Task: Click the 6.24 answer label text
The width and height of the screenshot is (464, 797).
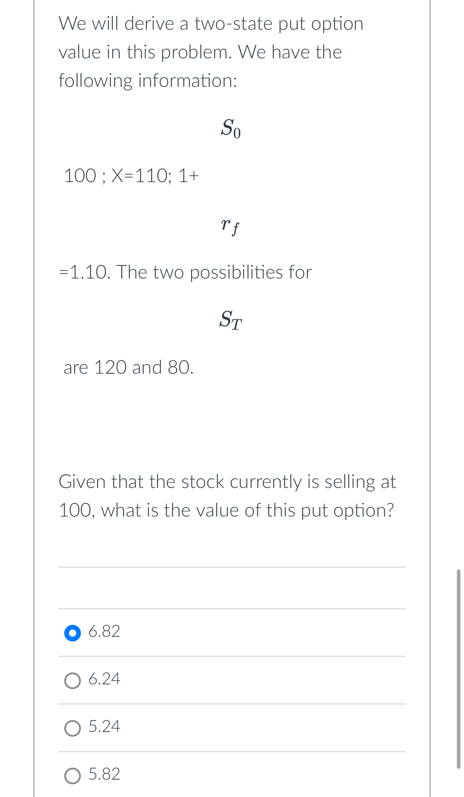Action: (x=104, y=680)
